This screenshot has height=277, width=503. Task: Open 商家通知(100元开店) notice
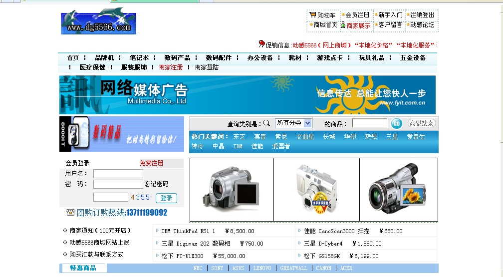tap(100, 231)
